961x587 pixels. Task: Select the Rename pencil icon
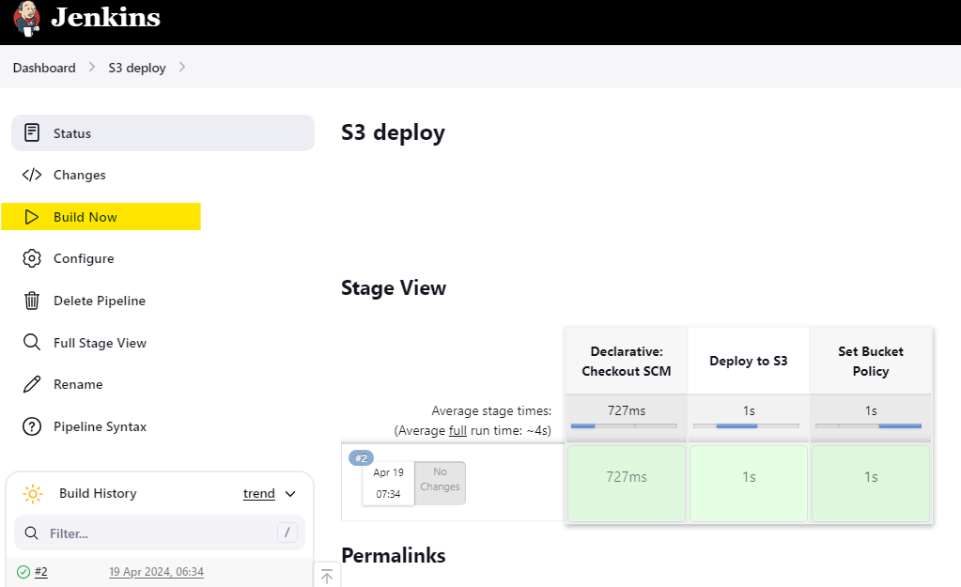coord(33,383)
